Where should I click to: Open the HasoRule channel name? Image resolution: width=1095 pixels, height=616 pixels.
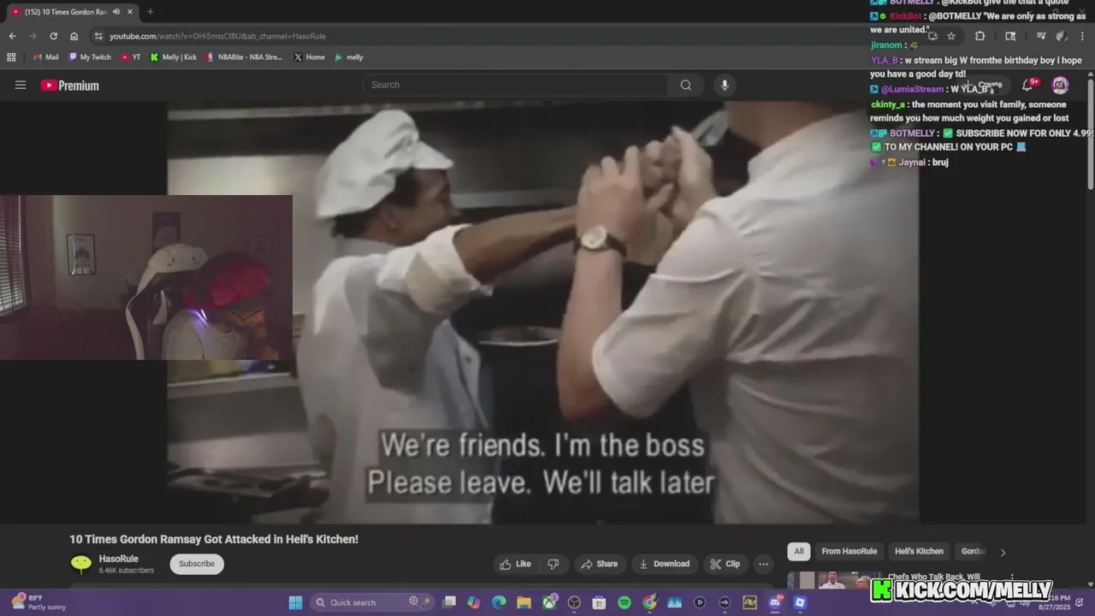click(x=118, y=559)
